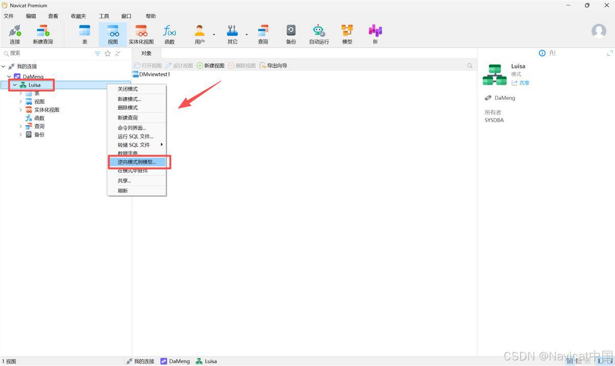The width and height of the screenshot is (615, 366).
Task: Open the 实体化视图 toolbar icon
Action: [141, 34]
